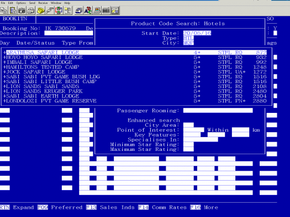This screenshot has height=217, width=290.
Task: Open the Send menu
Action: pos(32,3)
